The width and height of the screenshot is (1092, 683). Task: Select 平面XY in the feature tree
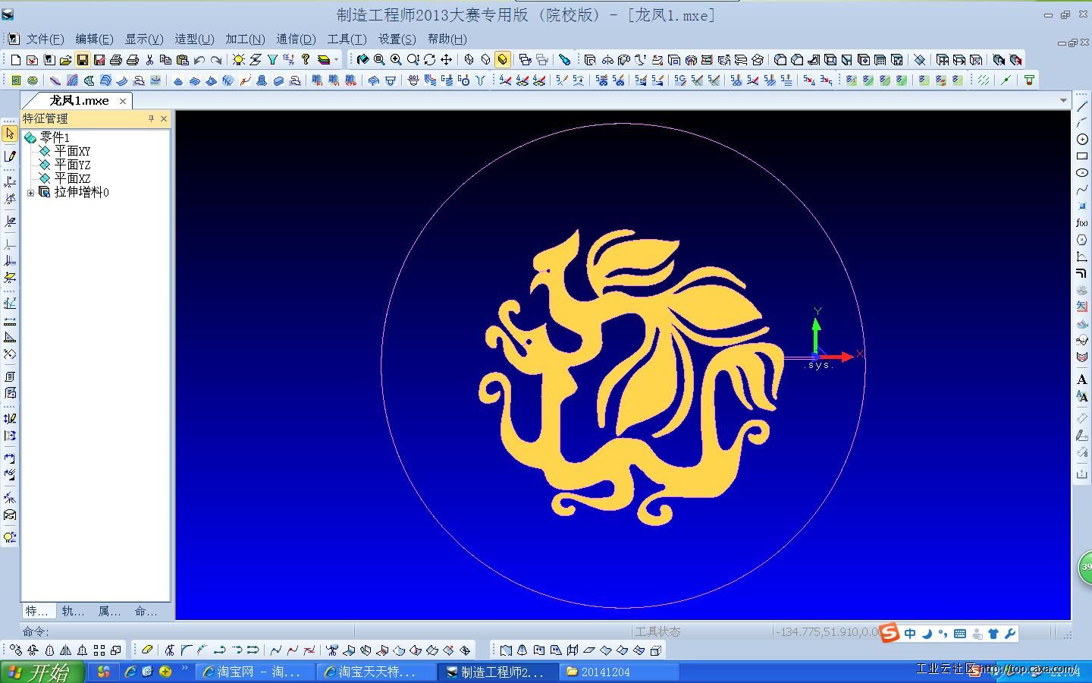click(x=72, y=151)
